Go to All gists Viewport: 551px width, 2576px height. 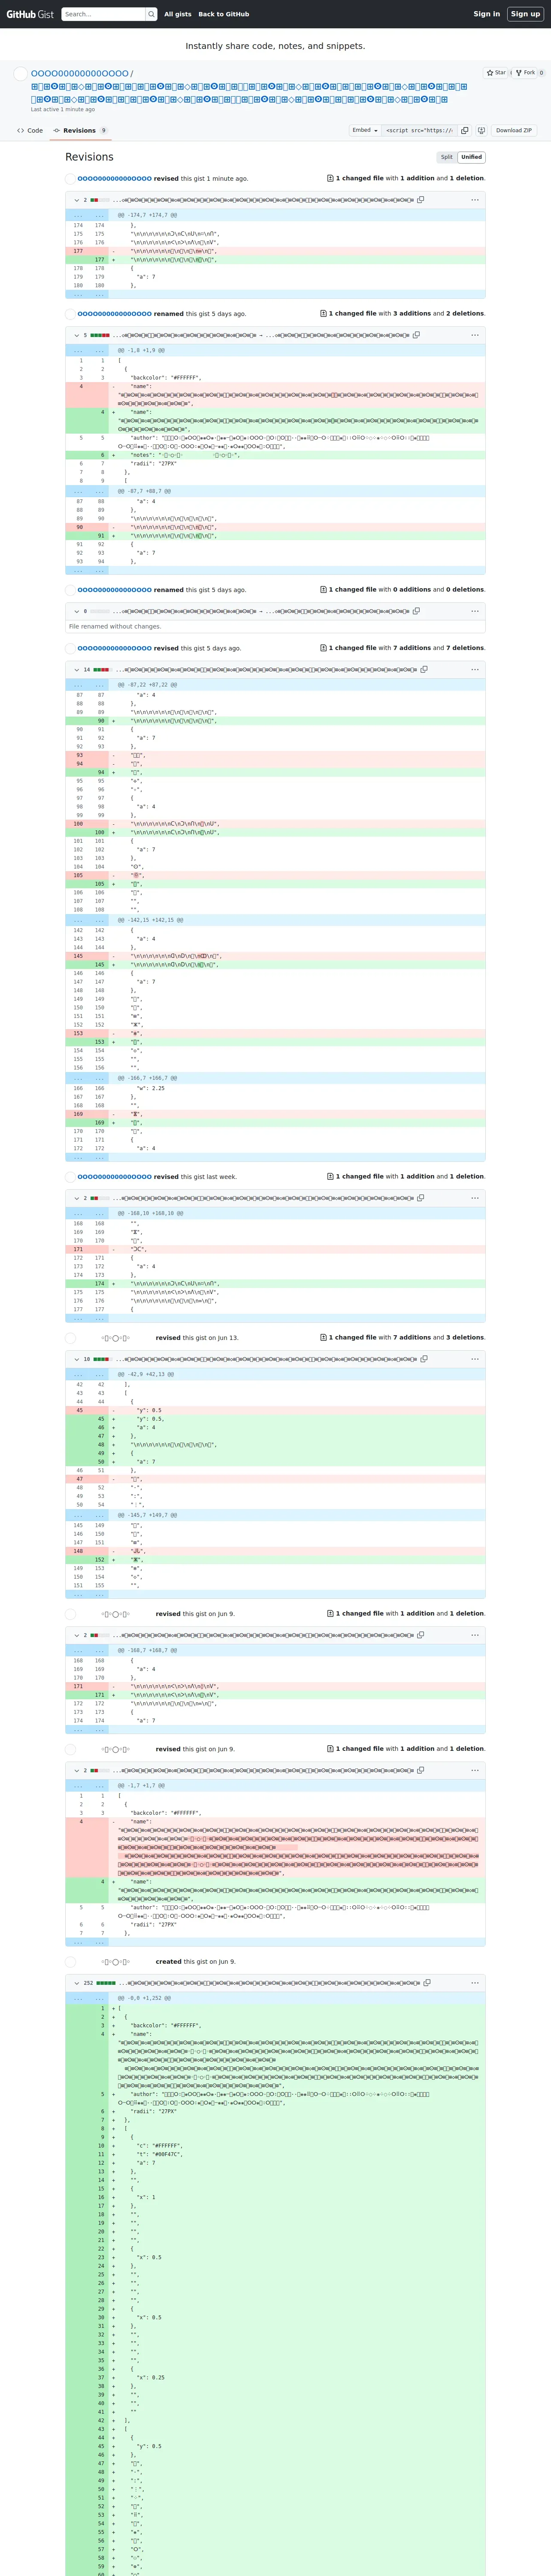[178, 14]
